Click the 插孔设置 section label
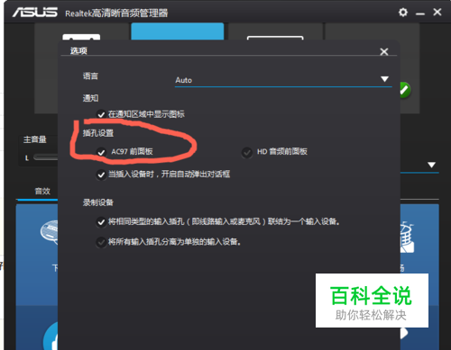Screen dimensions: 451x350 coord(98,133)
